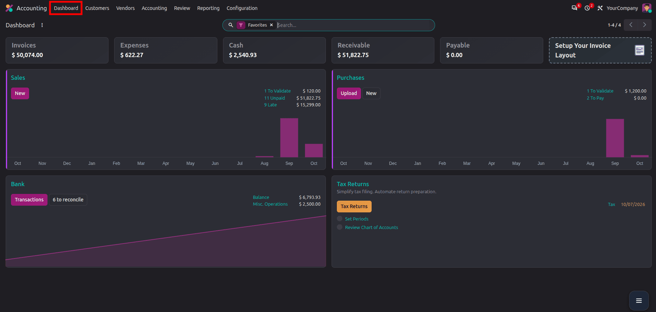
Task: Click the search input field
Action: (x=354, y=25)
